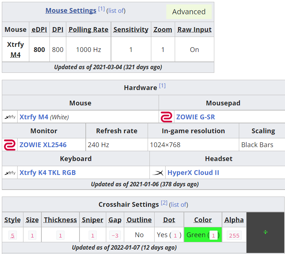Open reference [1] next to Mouse Settings
Image resolution: width=285 pixels, height=254 pixels.
[101, 9]
